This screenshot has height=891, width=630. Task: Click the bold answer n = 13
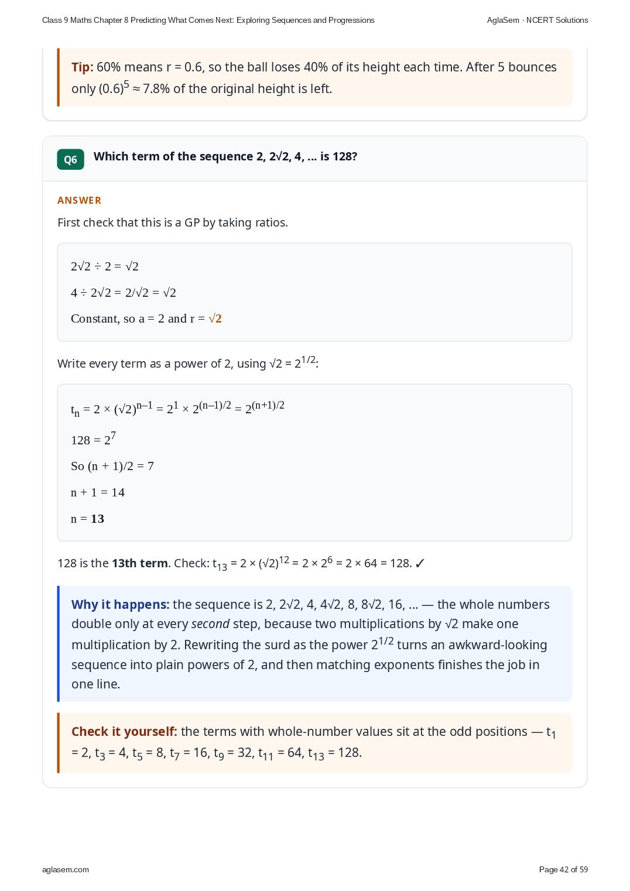pyautogui.click(x=87, y=519)
